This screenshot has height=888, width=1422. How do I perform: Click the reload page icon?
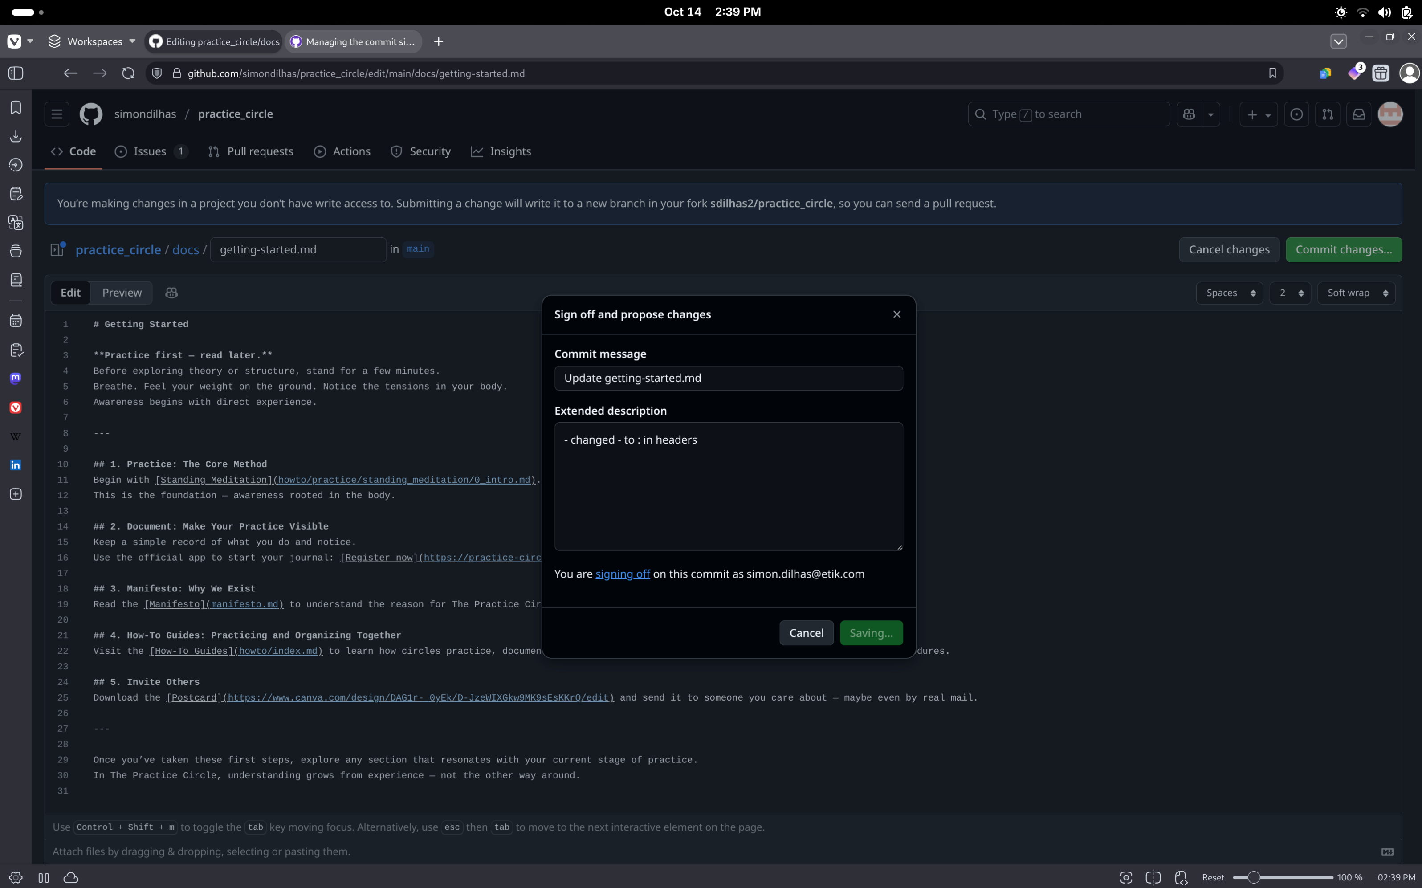[128, 73]
